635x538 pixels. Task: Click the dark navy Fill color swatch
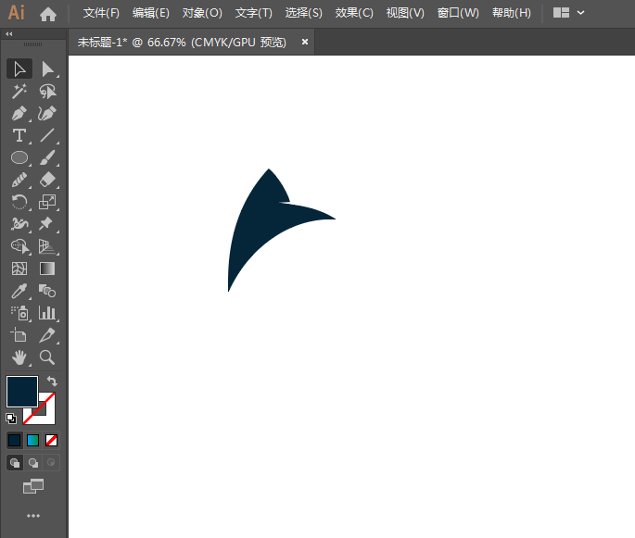(x=20, y=390)
